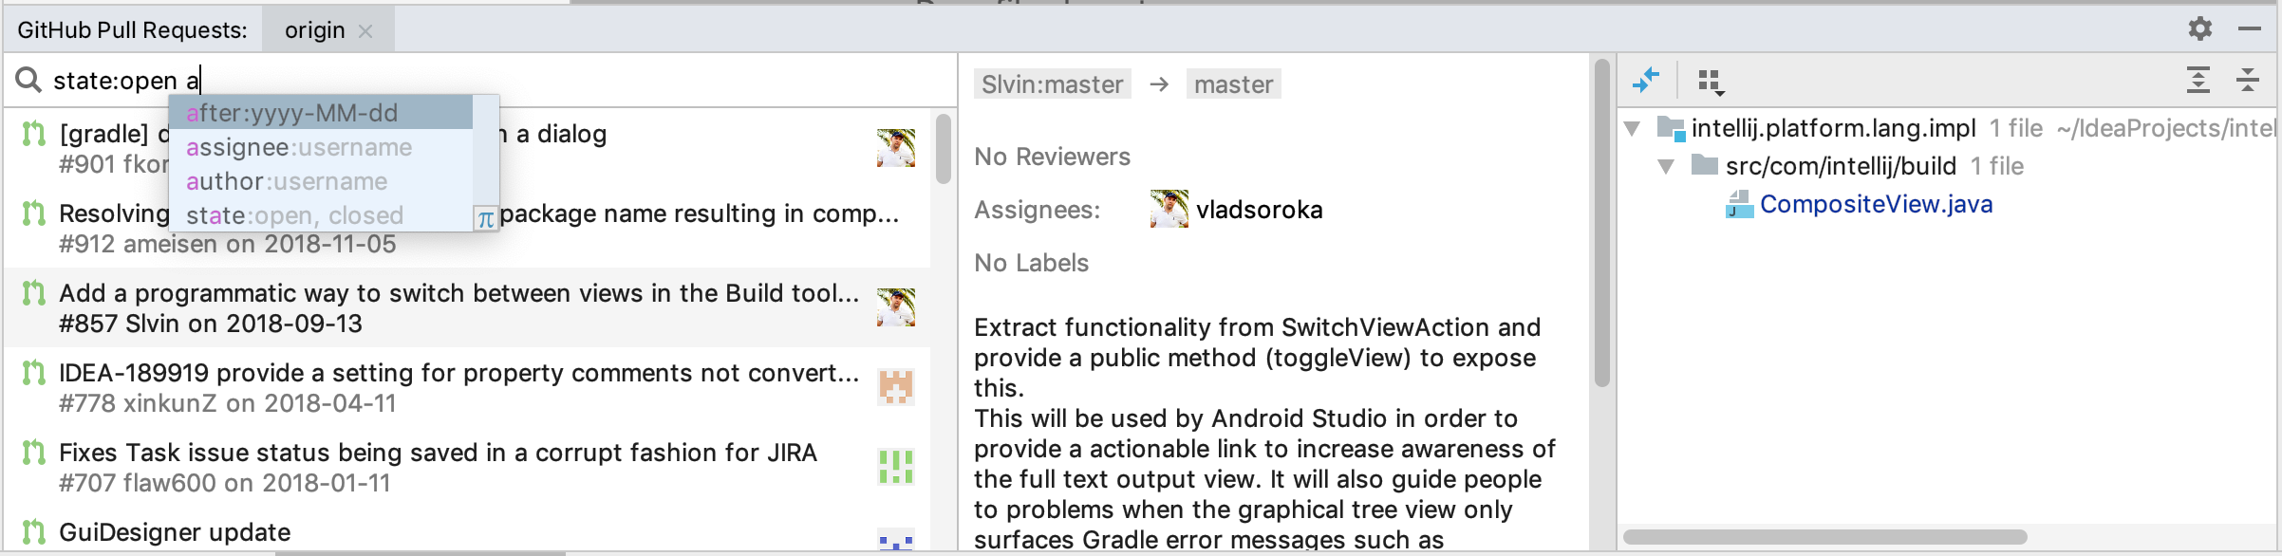This screenshot has width=2282, height=556.
Task: Click the pull request icon beside GuiDesigner update
Action: [34, 533]
